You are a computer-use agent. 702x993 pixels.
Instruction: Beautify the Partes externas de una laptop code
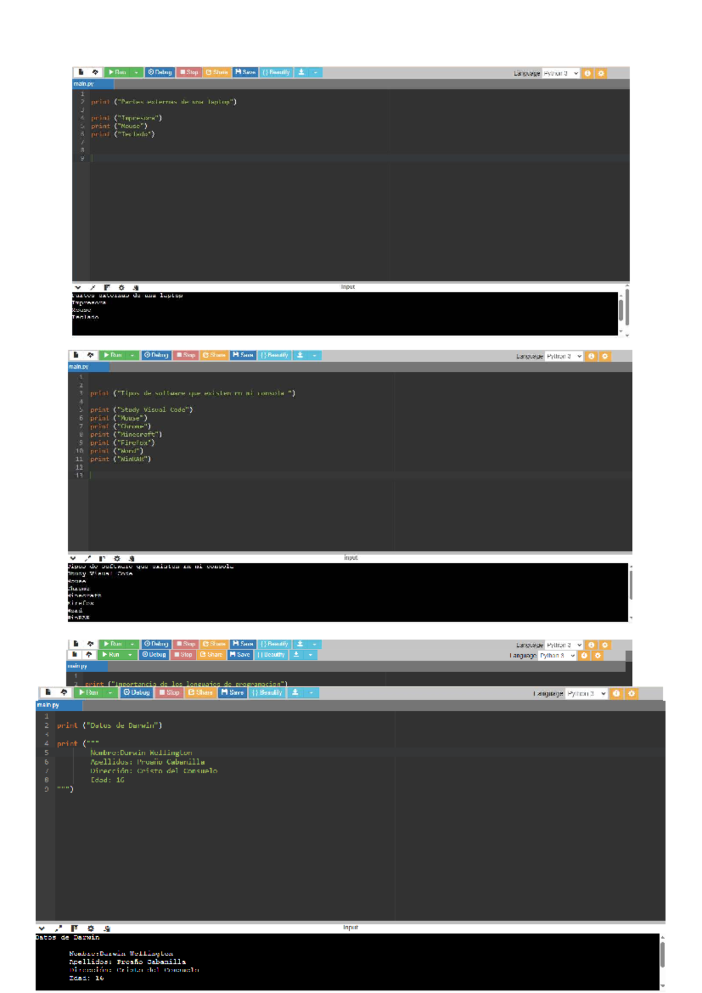(276, 72)
